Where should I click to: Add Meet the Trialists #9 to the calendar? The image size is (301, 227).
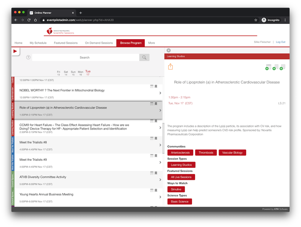pos(152,156)
